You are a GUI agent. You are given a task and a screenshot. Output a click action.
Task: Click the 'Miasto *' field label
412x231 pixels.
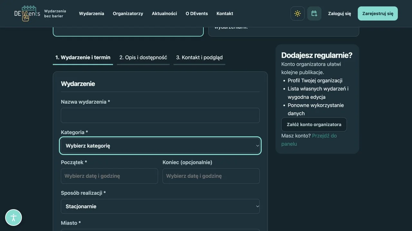(71, 223)
